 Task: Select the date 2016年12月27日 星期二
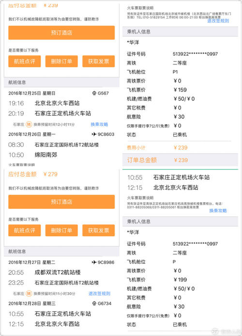32,262
